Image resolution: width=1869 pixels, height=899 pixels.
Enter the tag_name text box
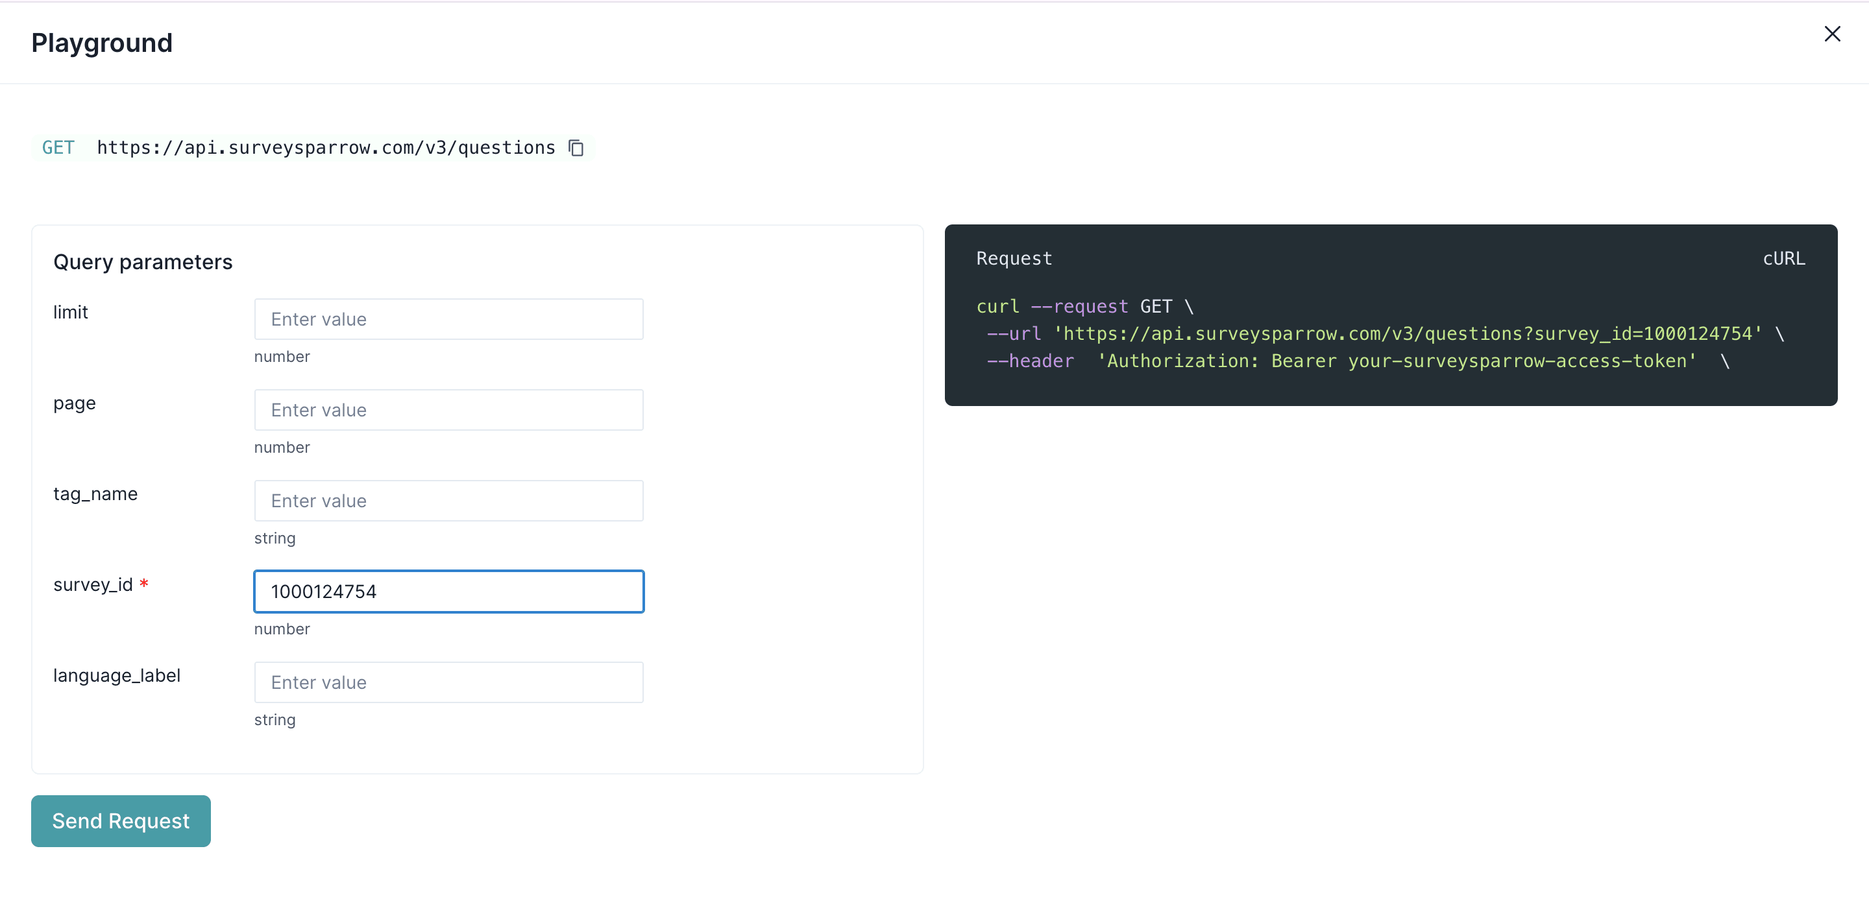(x=448, y=500)
